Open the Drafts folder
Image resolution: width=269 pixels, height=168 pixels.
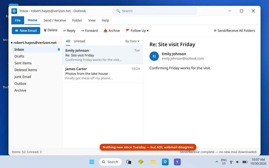[x=35, y=56]
